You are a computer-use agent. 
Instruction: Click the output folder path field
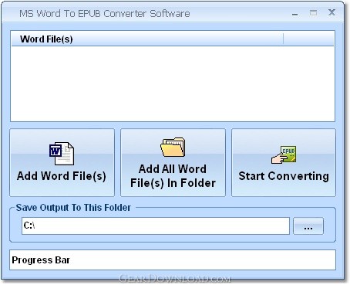pos(156,226)
